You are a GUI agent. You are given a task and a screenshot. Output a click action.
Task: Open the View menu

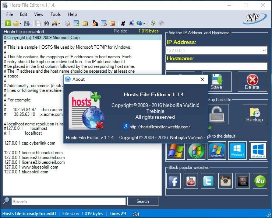39,14
